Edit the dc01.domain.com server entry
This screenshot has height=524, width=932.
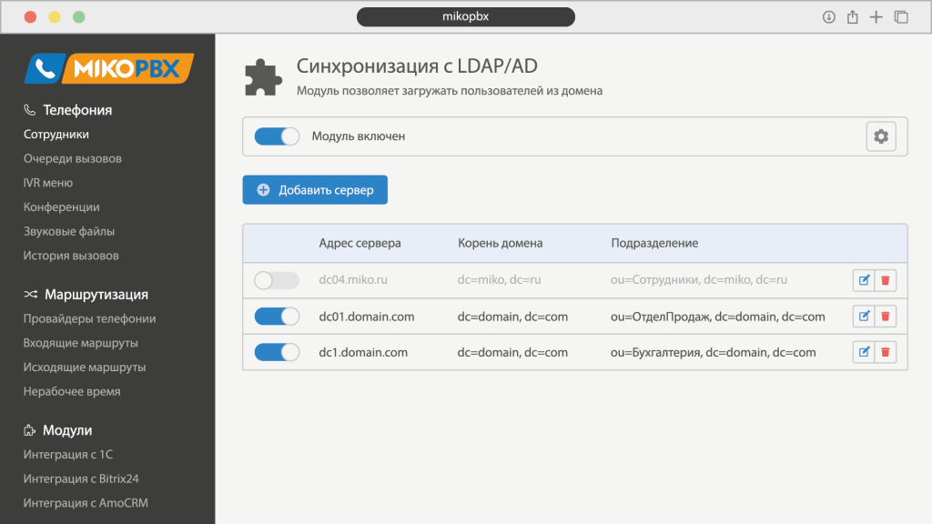(864, 317)
